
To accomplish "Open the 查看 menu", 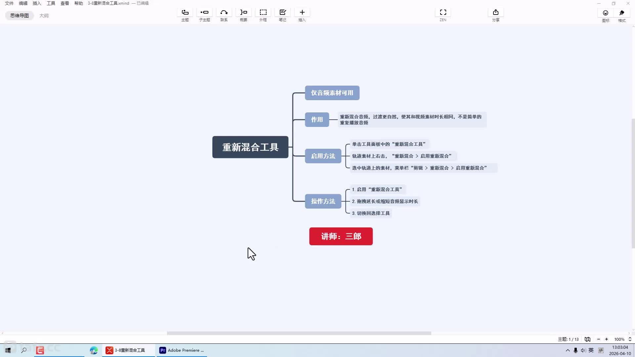I will [x=65, y=3].
